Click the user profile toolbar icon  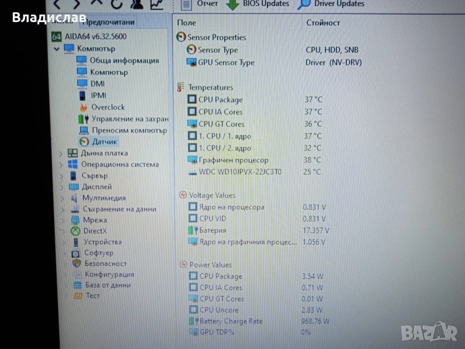pos(137,5)
